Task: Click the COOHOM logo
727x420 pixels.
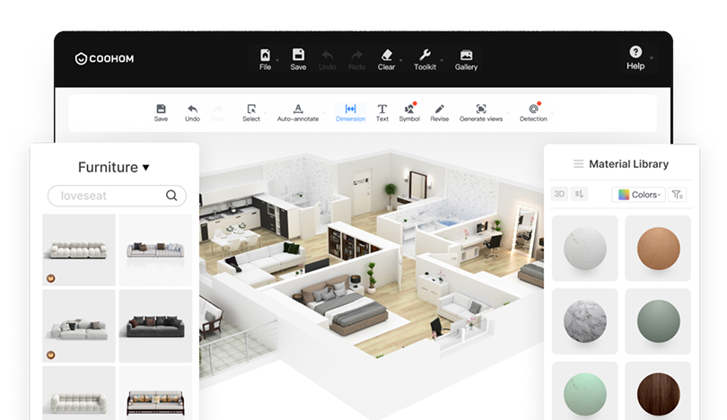Action: [105, 58]
